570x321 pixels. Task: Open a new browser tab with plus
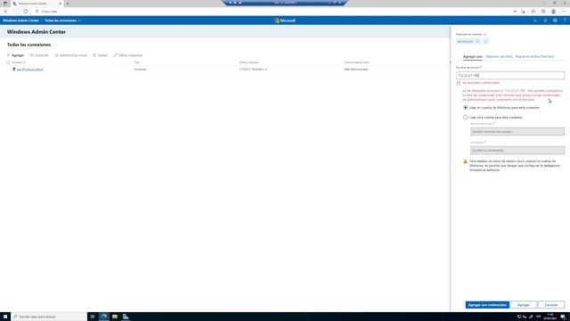point(68,4)
